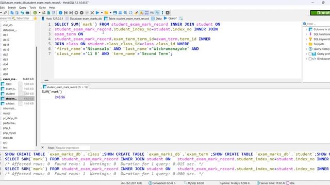Expand the Query profile node
The height and width of the screenshot is (185, 330).
pyautogui.click(x=306, y=54)
